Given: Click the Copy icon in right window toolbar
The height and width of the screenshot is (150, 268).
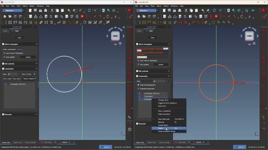Looking at the screenshot, I should click(x=191, y=10).
